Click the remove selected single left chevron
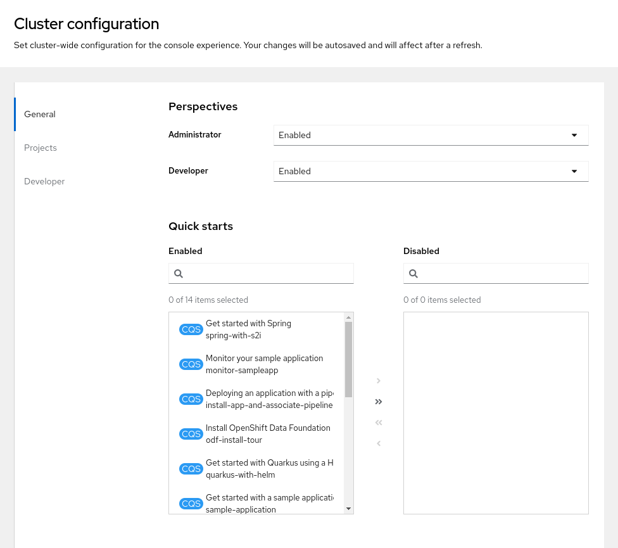The image size is (618, 548). (x=379, y=443)
